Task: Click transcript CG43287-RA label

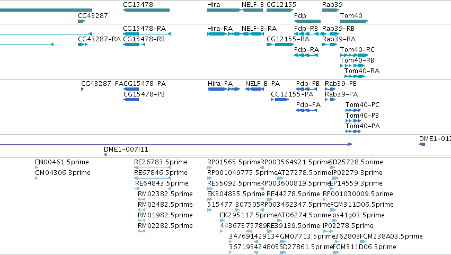Action: [99, 39]
